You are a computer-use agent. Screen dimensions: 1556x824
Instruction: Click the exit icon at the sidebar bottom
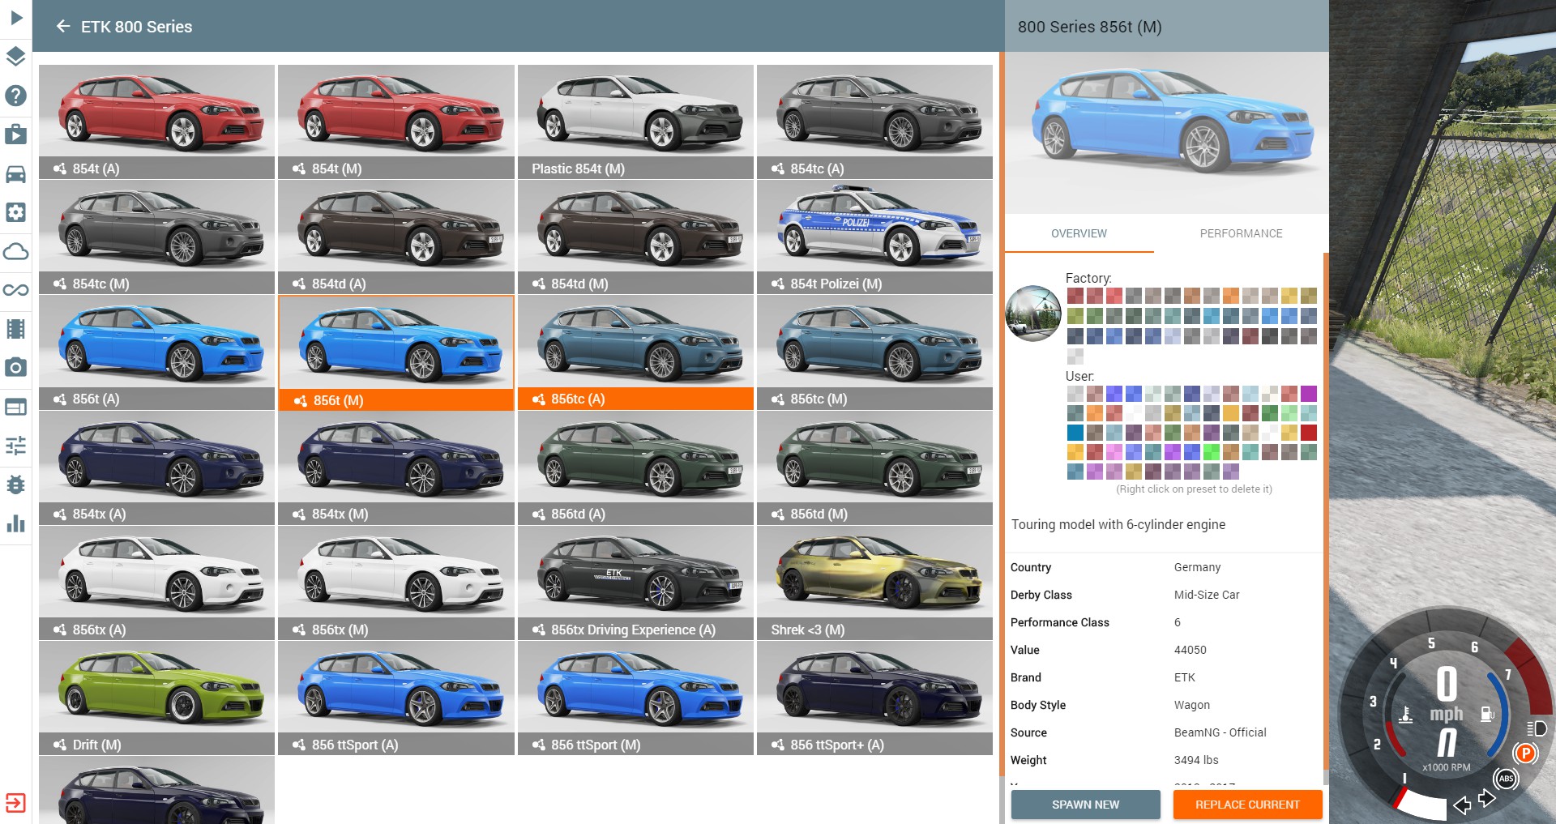(15, 803)
